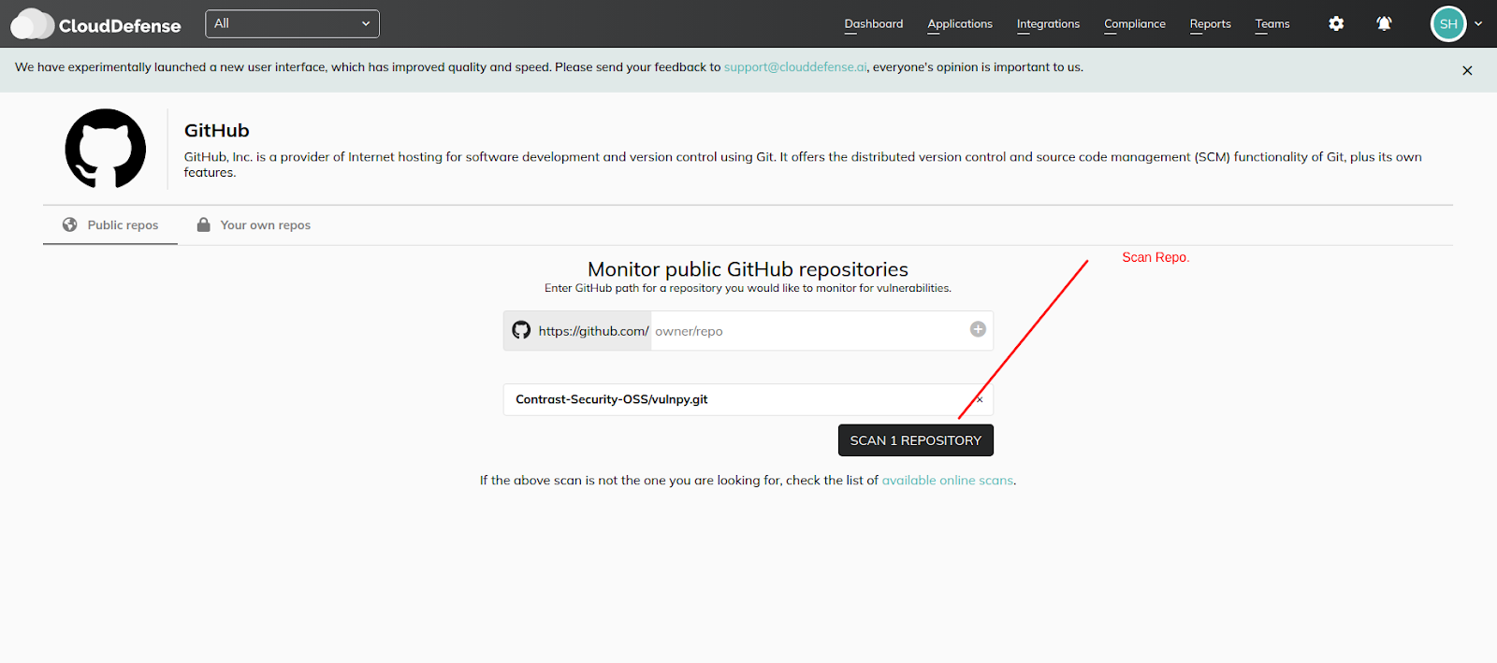1497x663 pixels.
Task: Open the Integrations menu
Action: click(1048, 24)
